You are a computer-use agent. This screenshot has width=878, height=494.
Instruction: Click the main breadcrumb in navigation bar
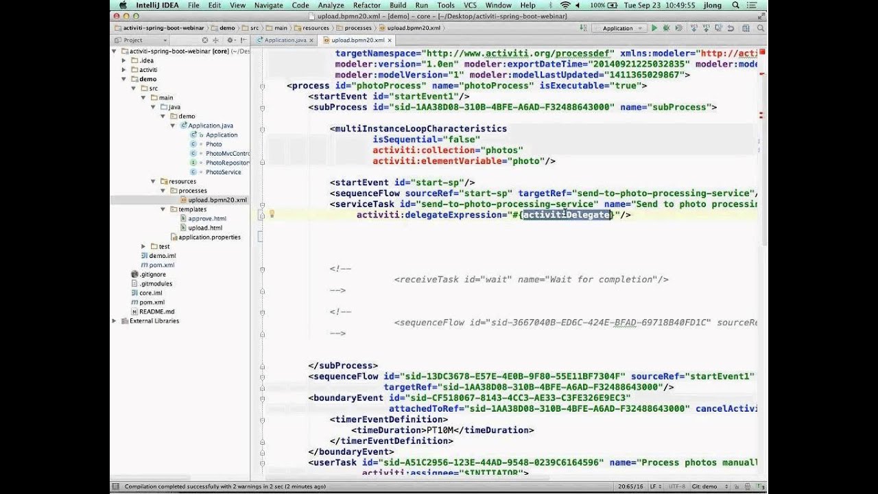277,28
